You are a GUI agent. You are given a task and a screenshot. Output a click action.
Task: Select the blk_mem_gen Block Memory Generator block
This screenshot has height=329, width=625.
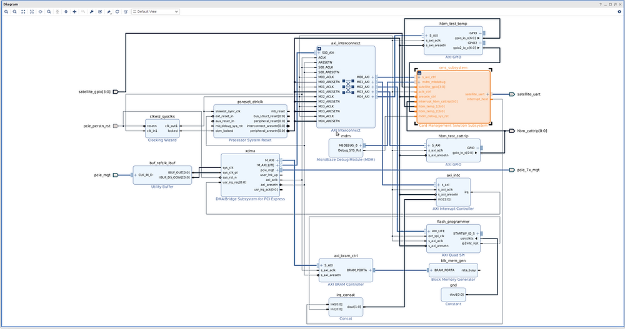[453, 270]
